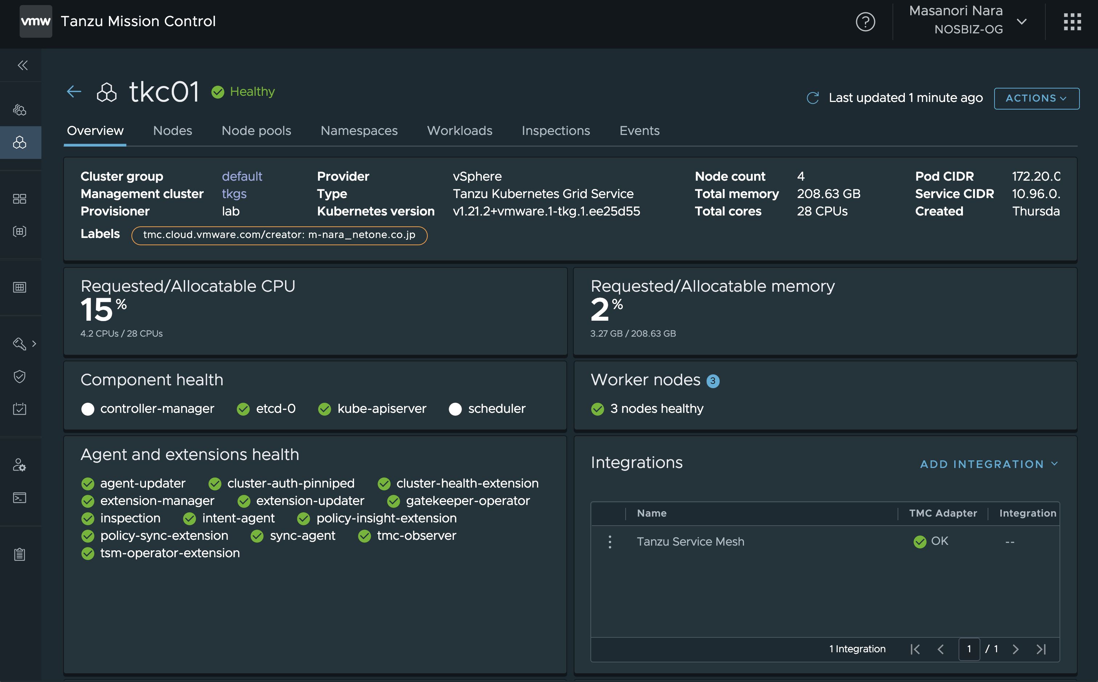
Task: Open the VMware services apps grid
Action: (x=1072, y=22)
